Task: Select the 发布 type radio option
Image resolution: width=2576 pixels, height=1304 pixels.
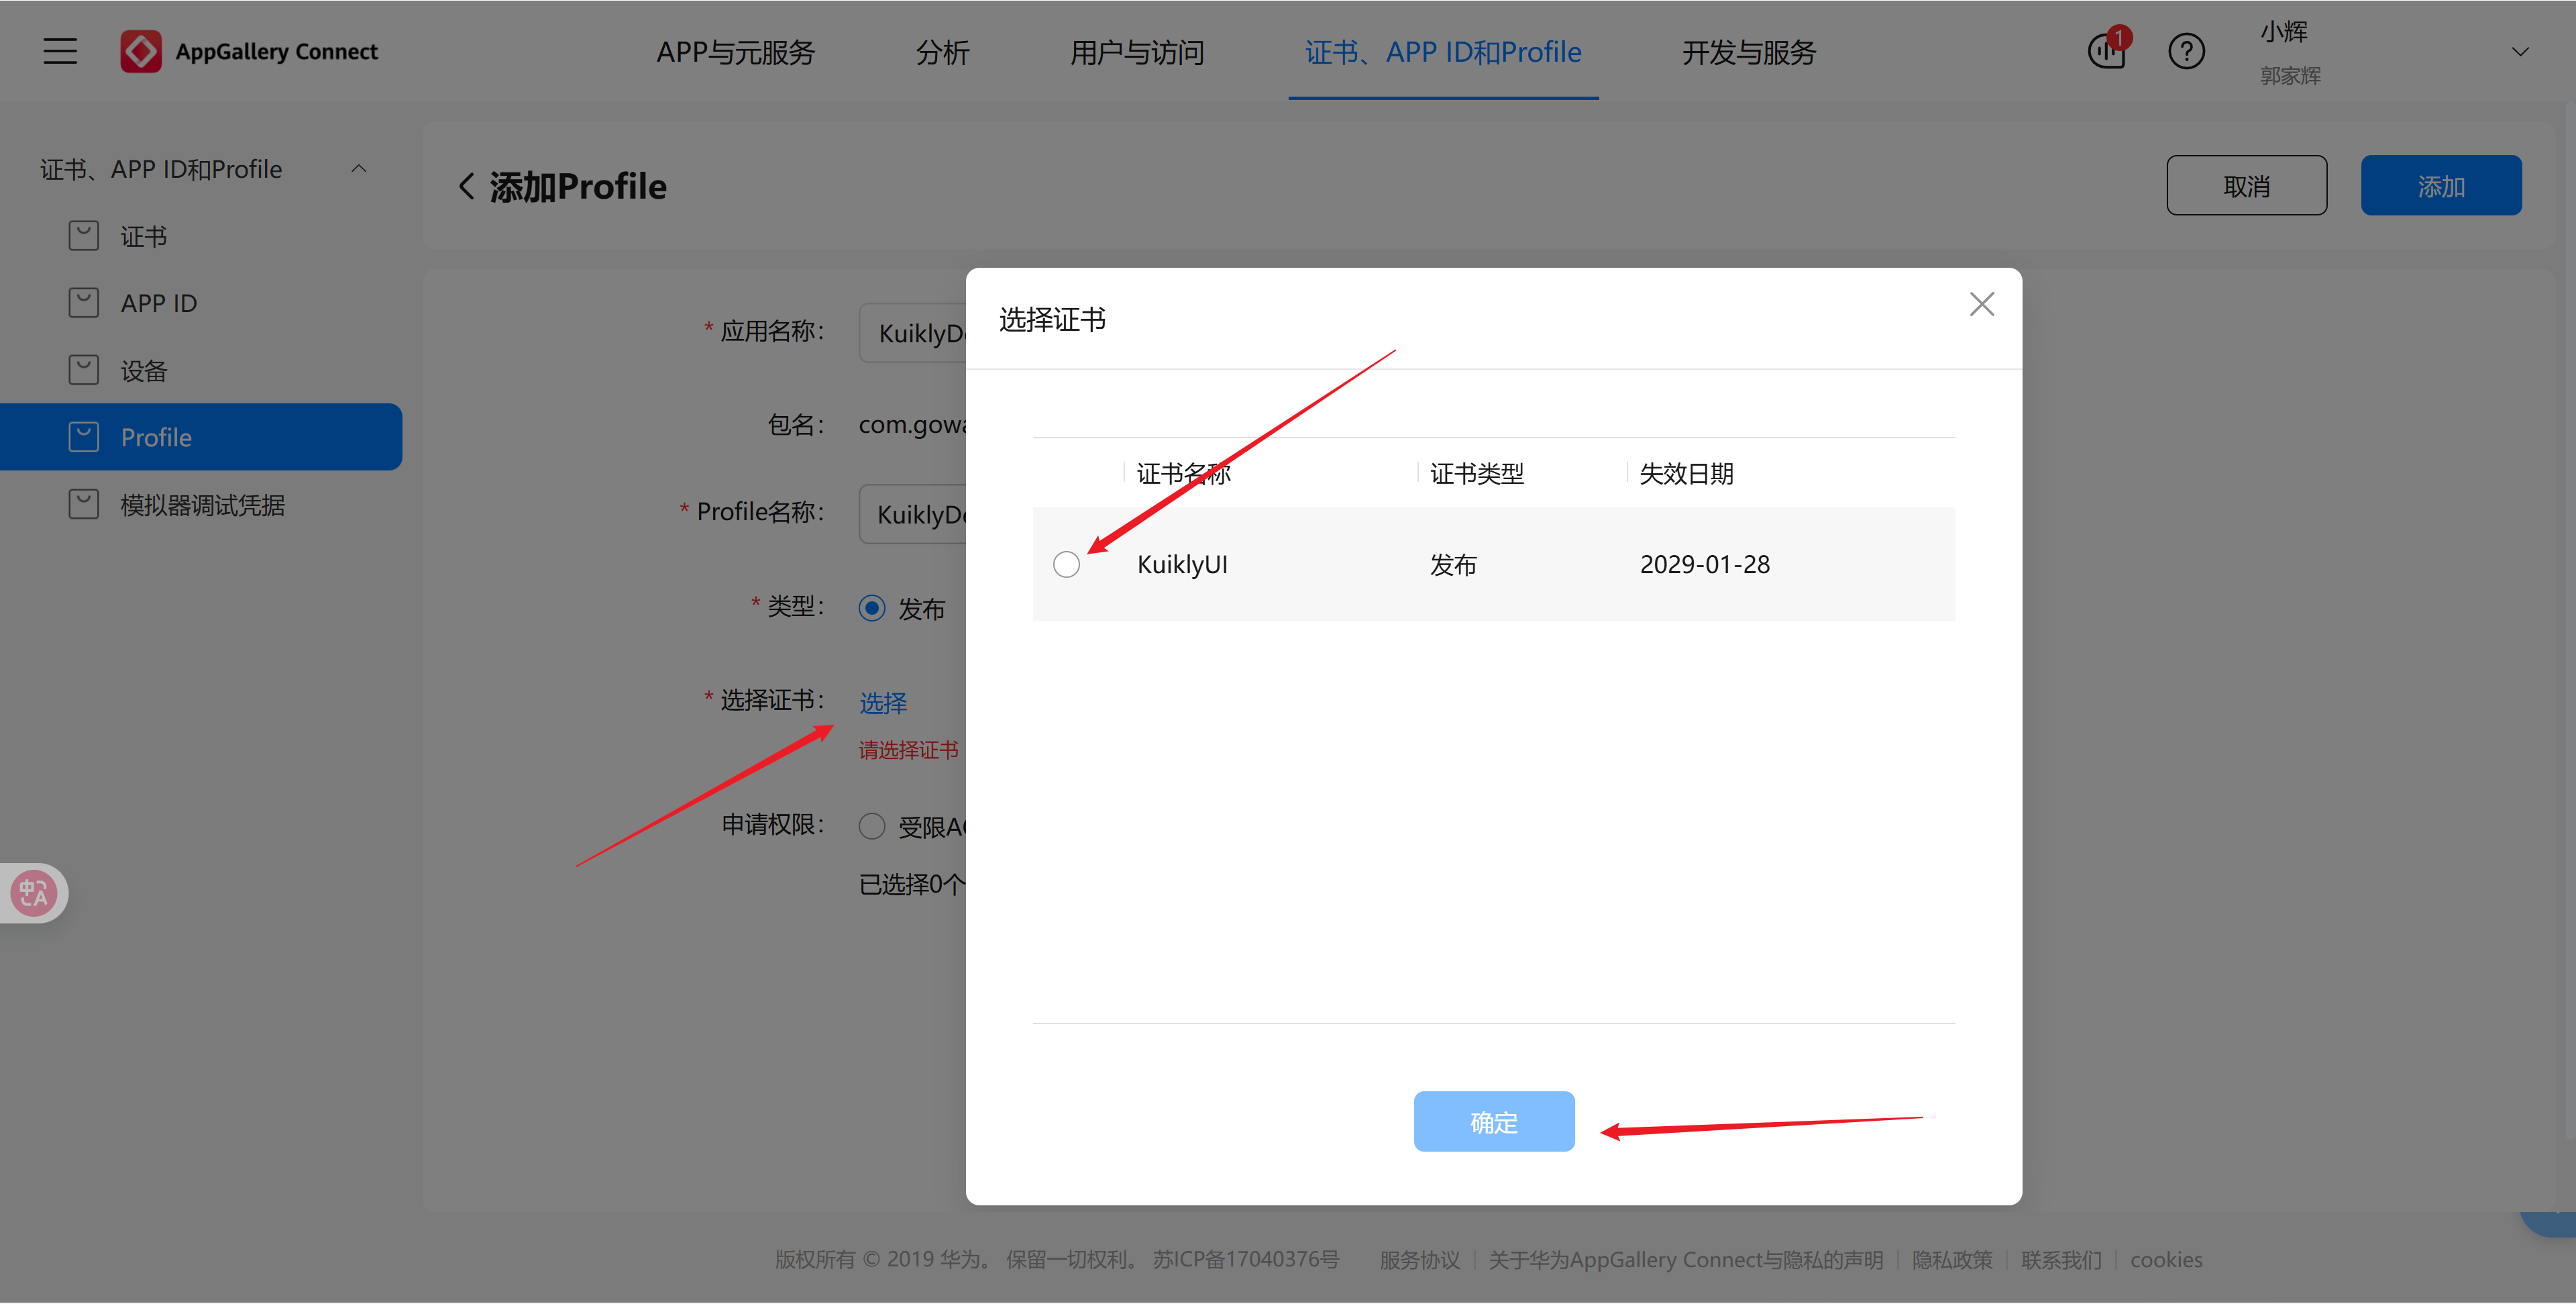Action: [x=872, y=607]
